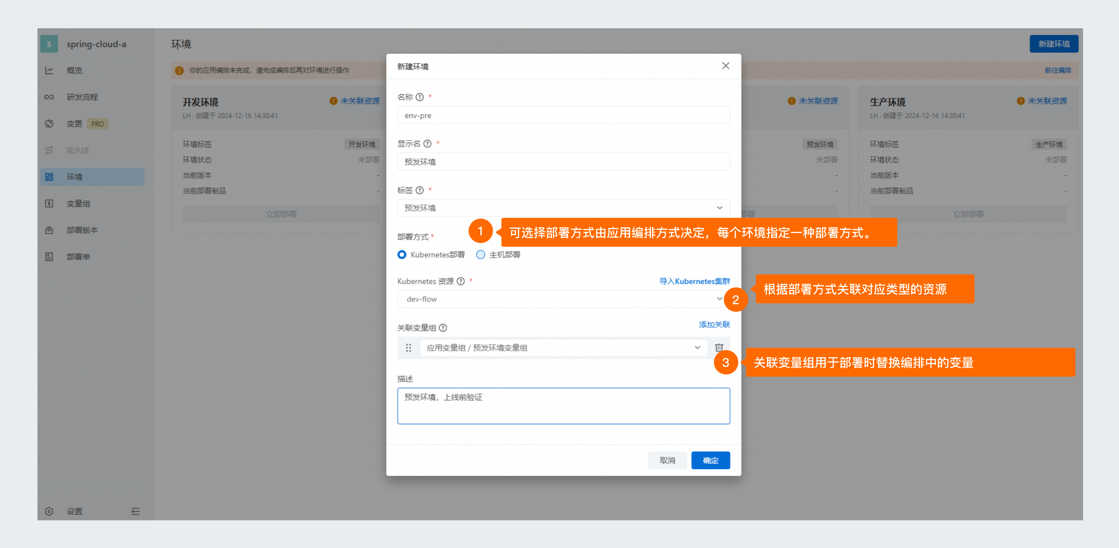
Task: Click 未关联资源 link on 开发环境 card
Action: 360,101
